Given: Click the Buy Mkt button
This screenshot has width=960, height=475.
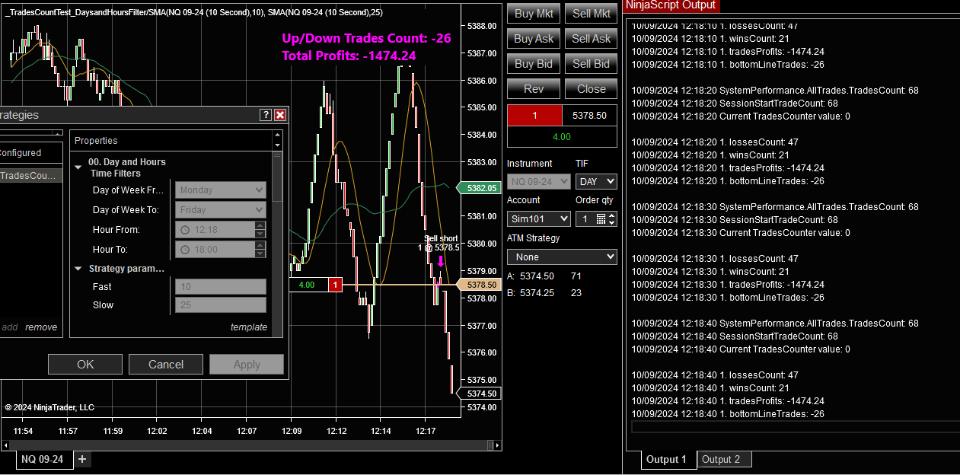Looking at the screenshot, I should [x=533, y=13].
